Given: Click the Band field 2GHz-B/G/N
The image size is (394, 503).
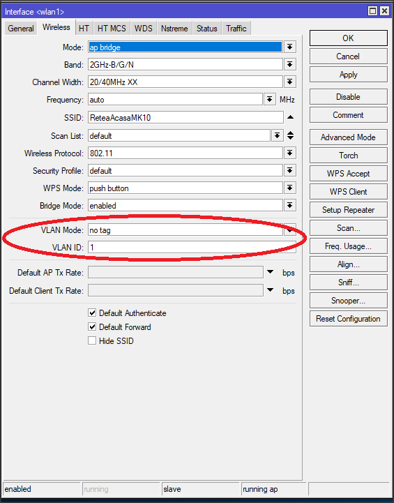Looking at the screenshot, I should (x=185, y=64).
